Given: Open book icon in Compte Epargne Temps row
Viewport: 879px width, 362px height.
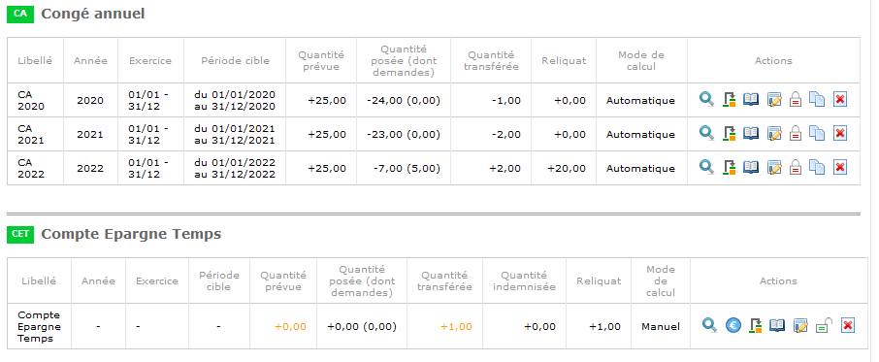Looking at the screenshot, I should tap(777, 325).
